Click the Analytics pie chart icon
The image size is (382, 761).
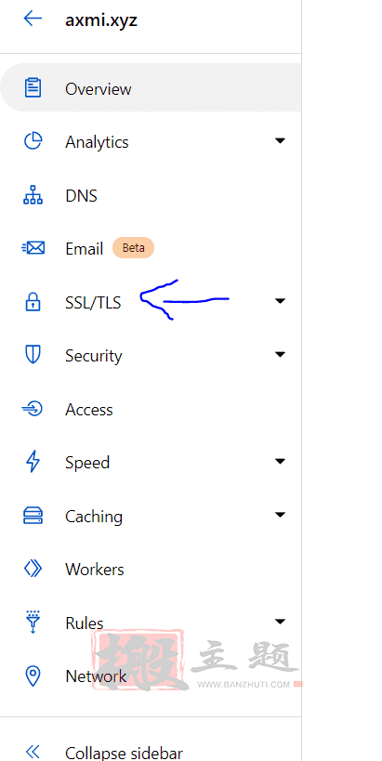(33, 141)
